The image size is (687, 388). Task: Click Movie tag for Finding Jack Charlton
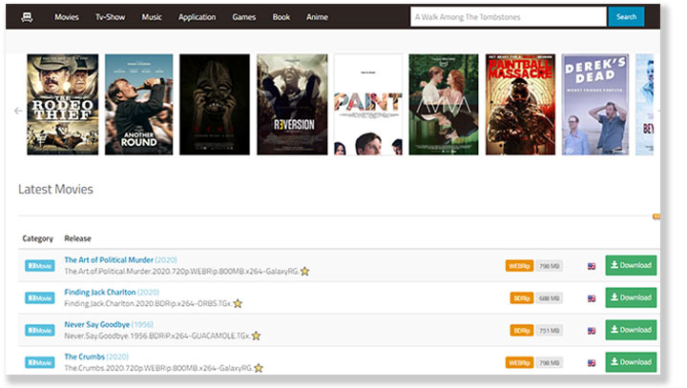[x=40, y=298]
